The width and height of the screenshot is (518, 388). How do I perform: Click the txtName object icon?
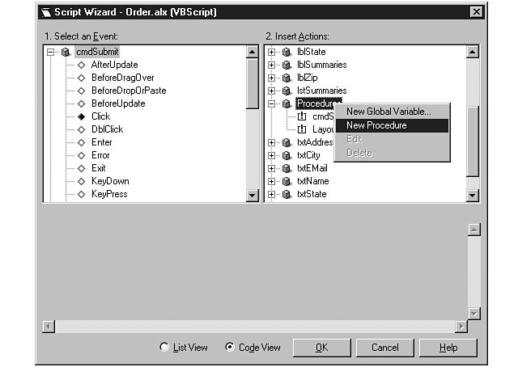coord(287,181)
